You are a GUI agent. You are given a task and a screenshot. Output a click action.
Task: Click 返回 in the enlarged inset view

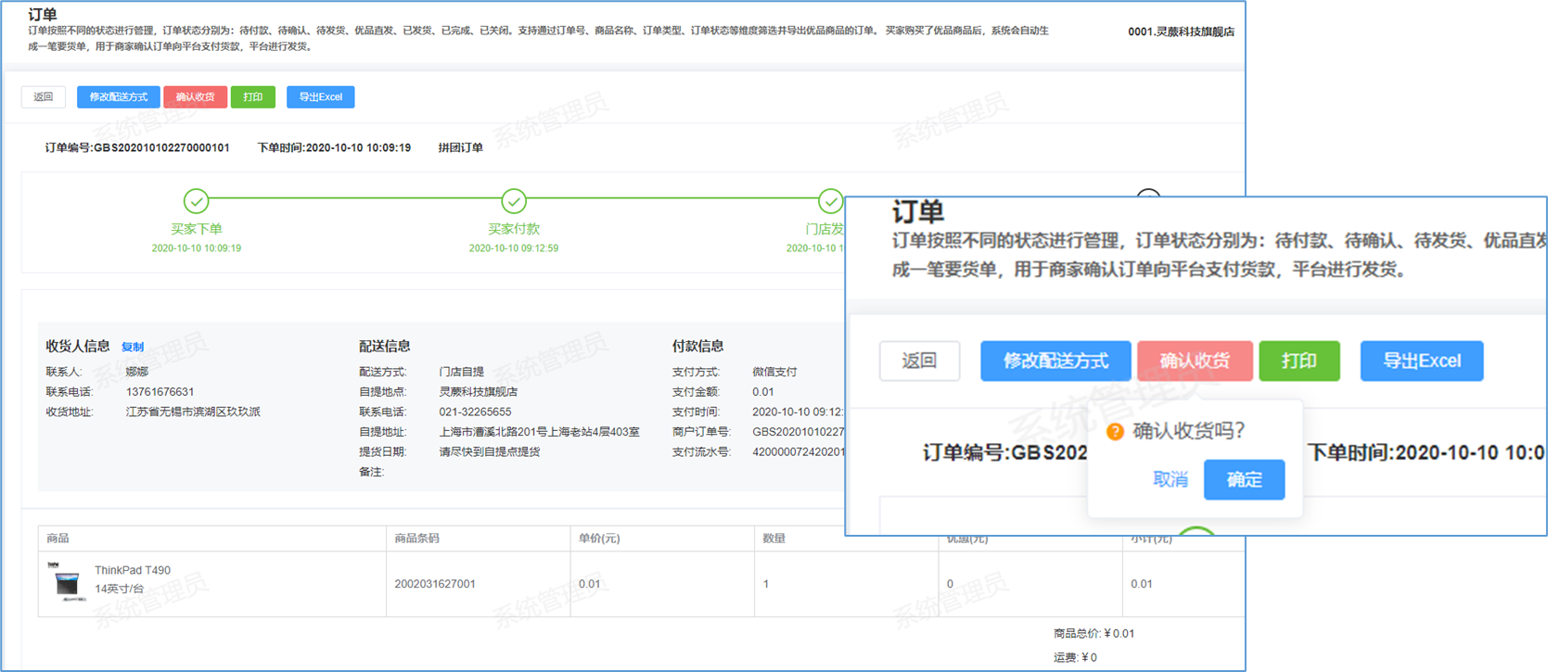(919, 361)
